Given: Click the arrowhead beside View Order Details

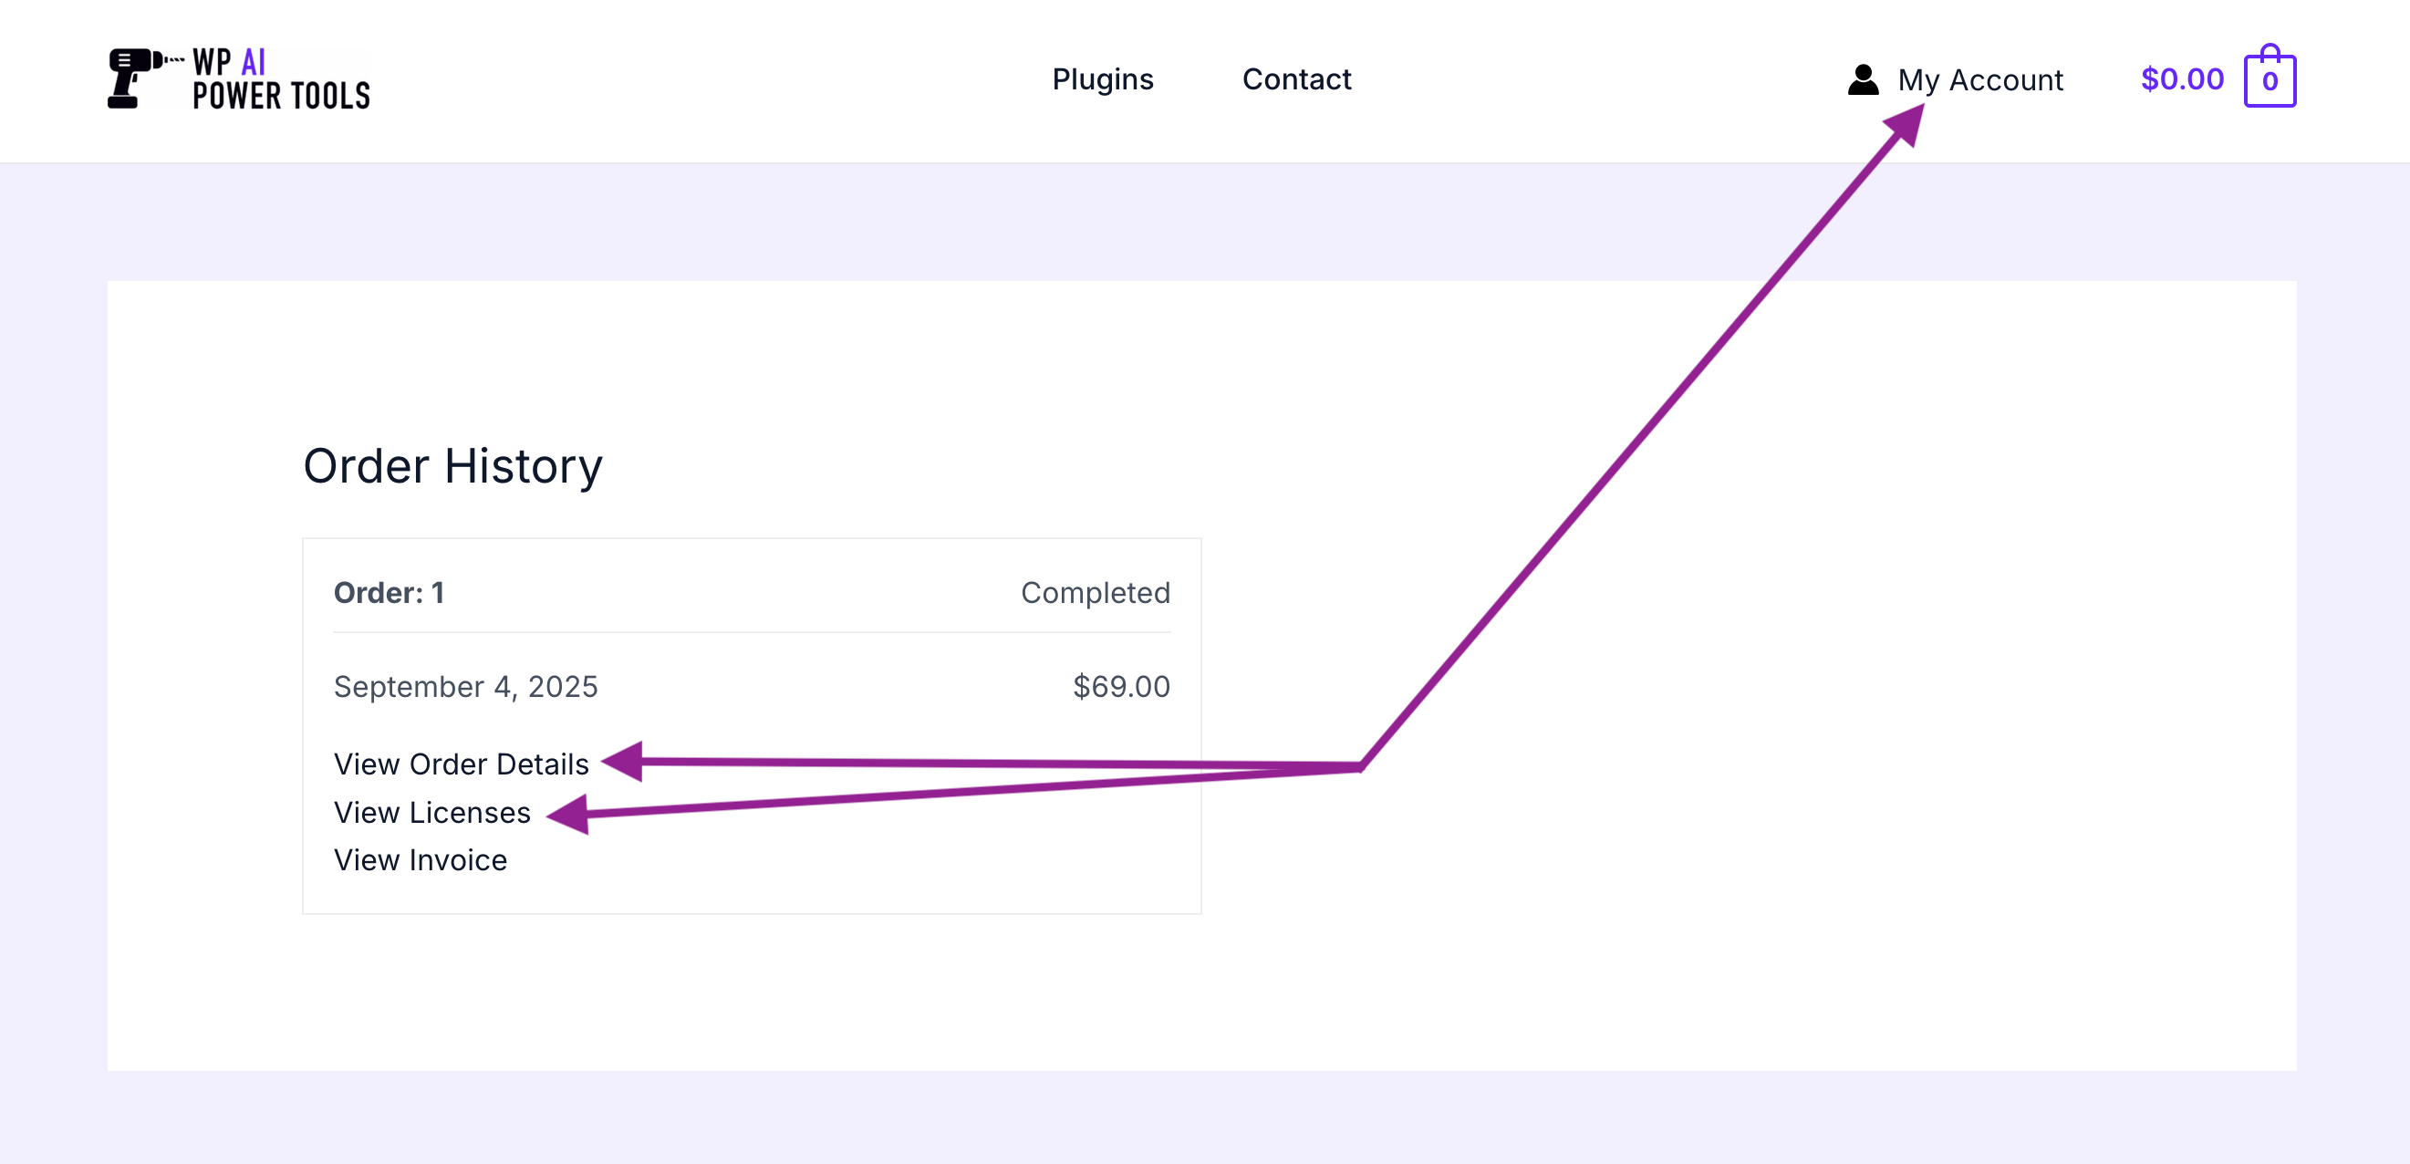Looking at the screenshot, I should pyautogui.click(x=623, y=761).
